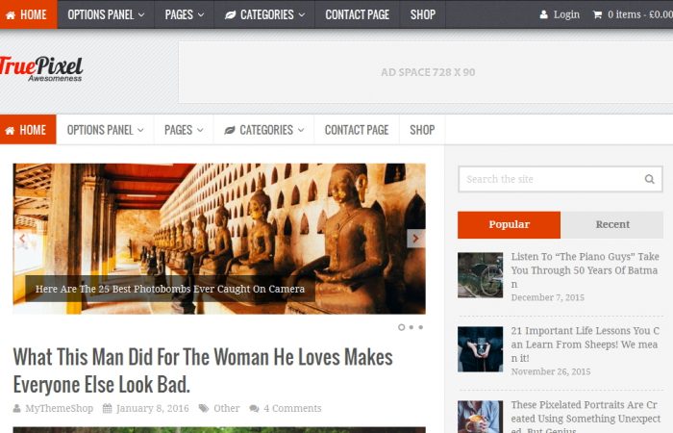Switch to the Popular tab

coord(509,224)
